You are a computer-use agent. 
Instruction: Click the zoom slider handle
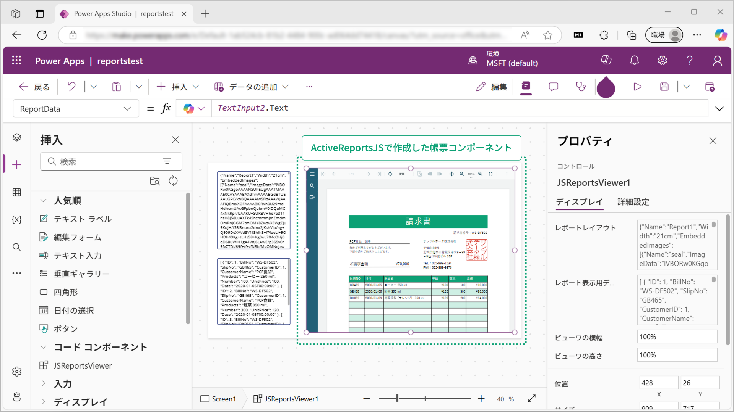click(x=397, y=398)
